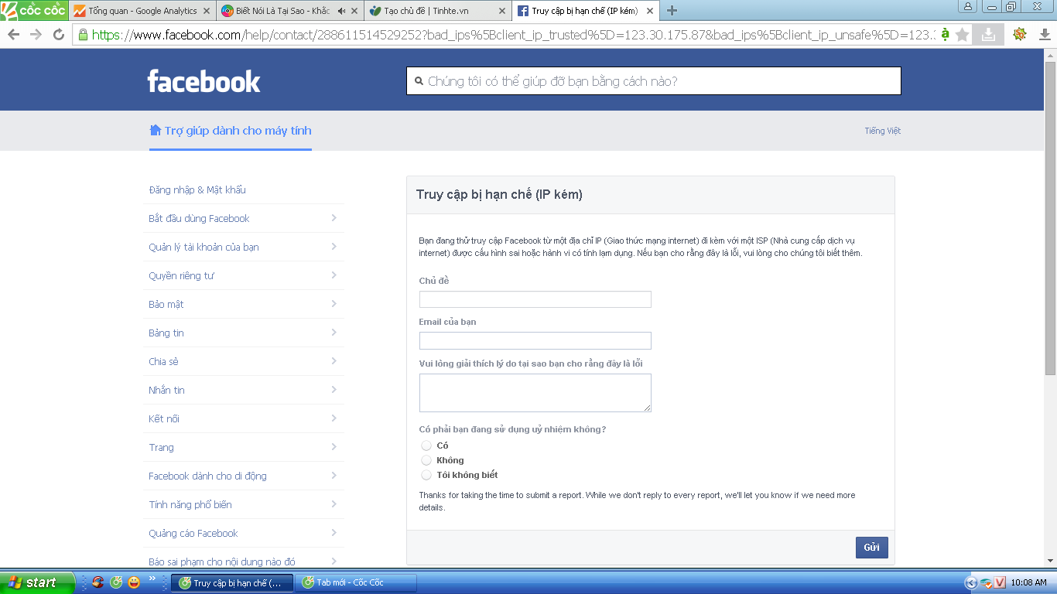The width and height of the screenshot is (1057, 594).
Task: Close the Tổng quan - Google Analytics tab
Action: tap(206, 11)
